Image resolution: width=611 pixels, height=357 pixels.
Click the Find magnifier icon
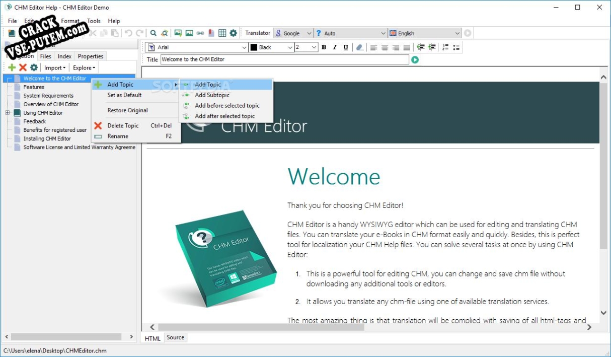(154, 33)
